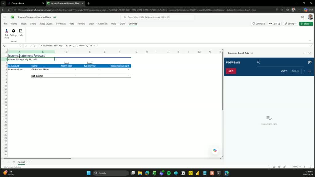Open the zoom level 100% dropdown
The image size is (315, 177).
(297, 167)
